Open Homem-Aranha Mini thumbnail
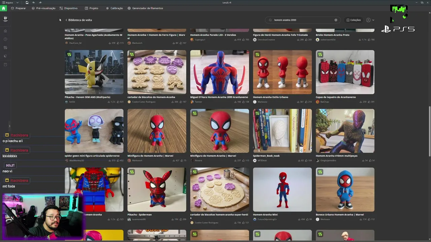The height and width of the screenshot is (242, 431). [x=282, y=190]
